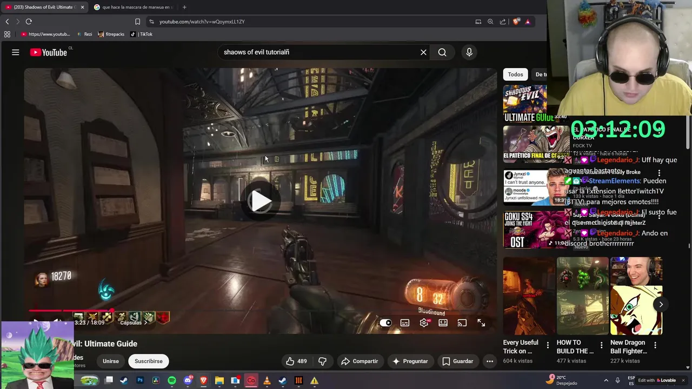Open the Rezi bookmark
This screenshot has height=389, width=692.
pos(84,34)
